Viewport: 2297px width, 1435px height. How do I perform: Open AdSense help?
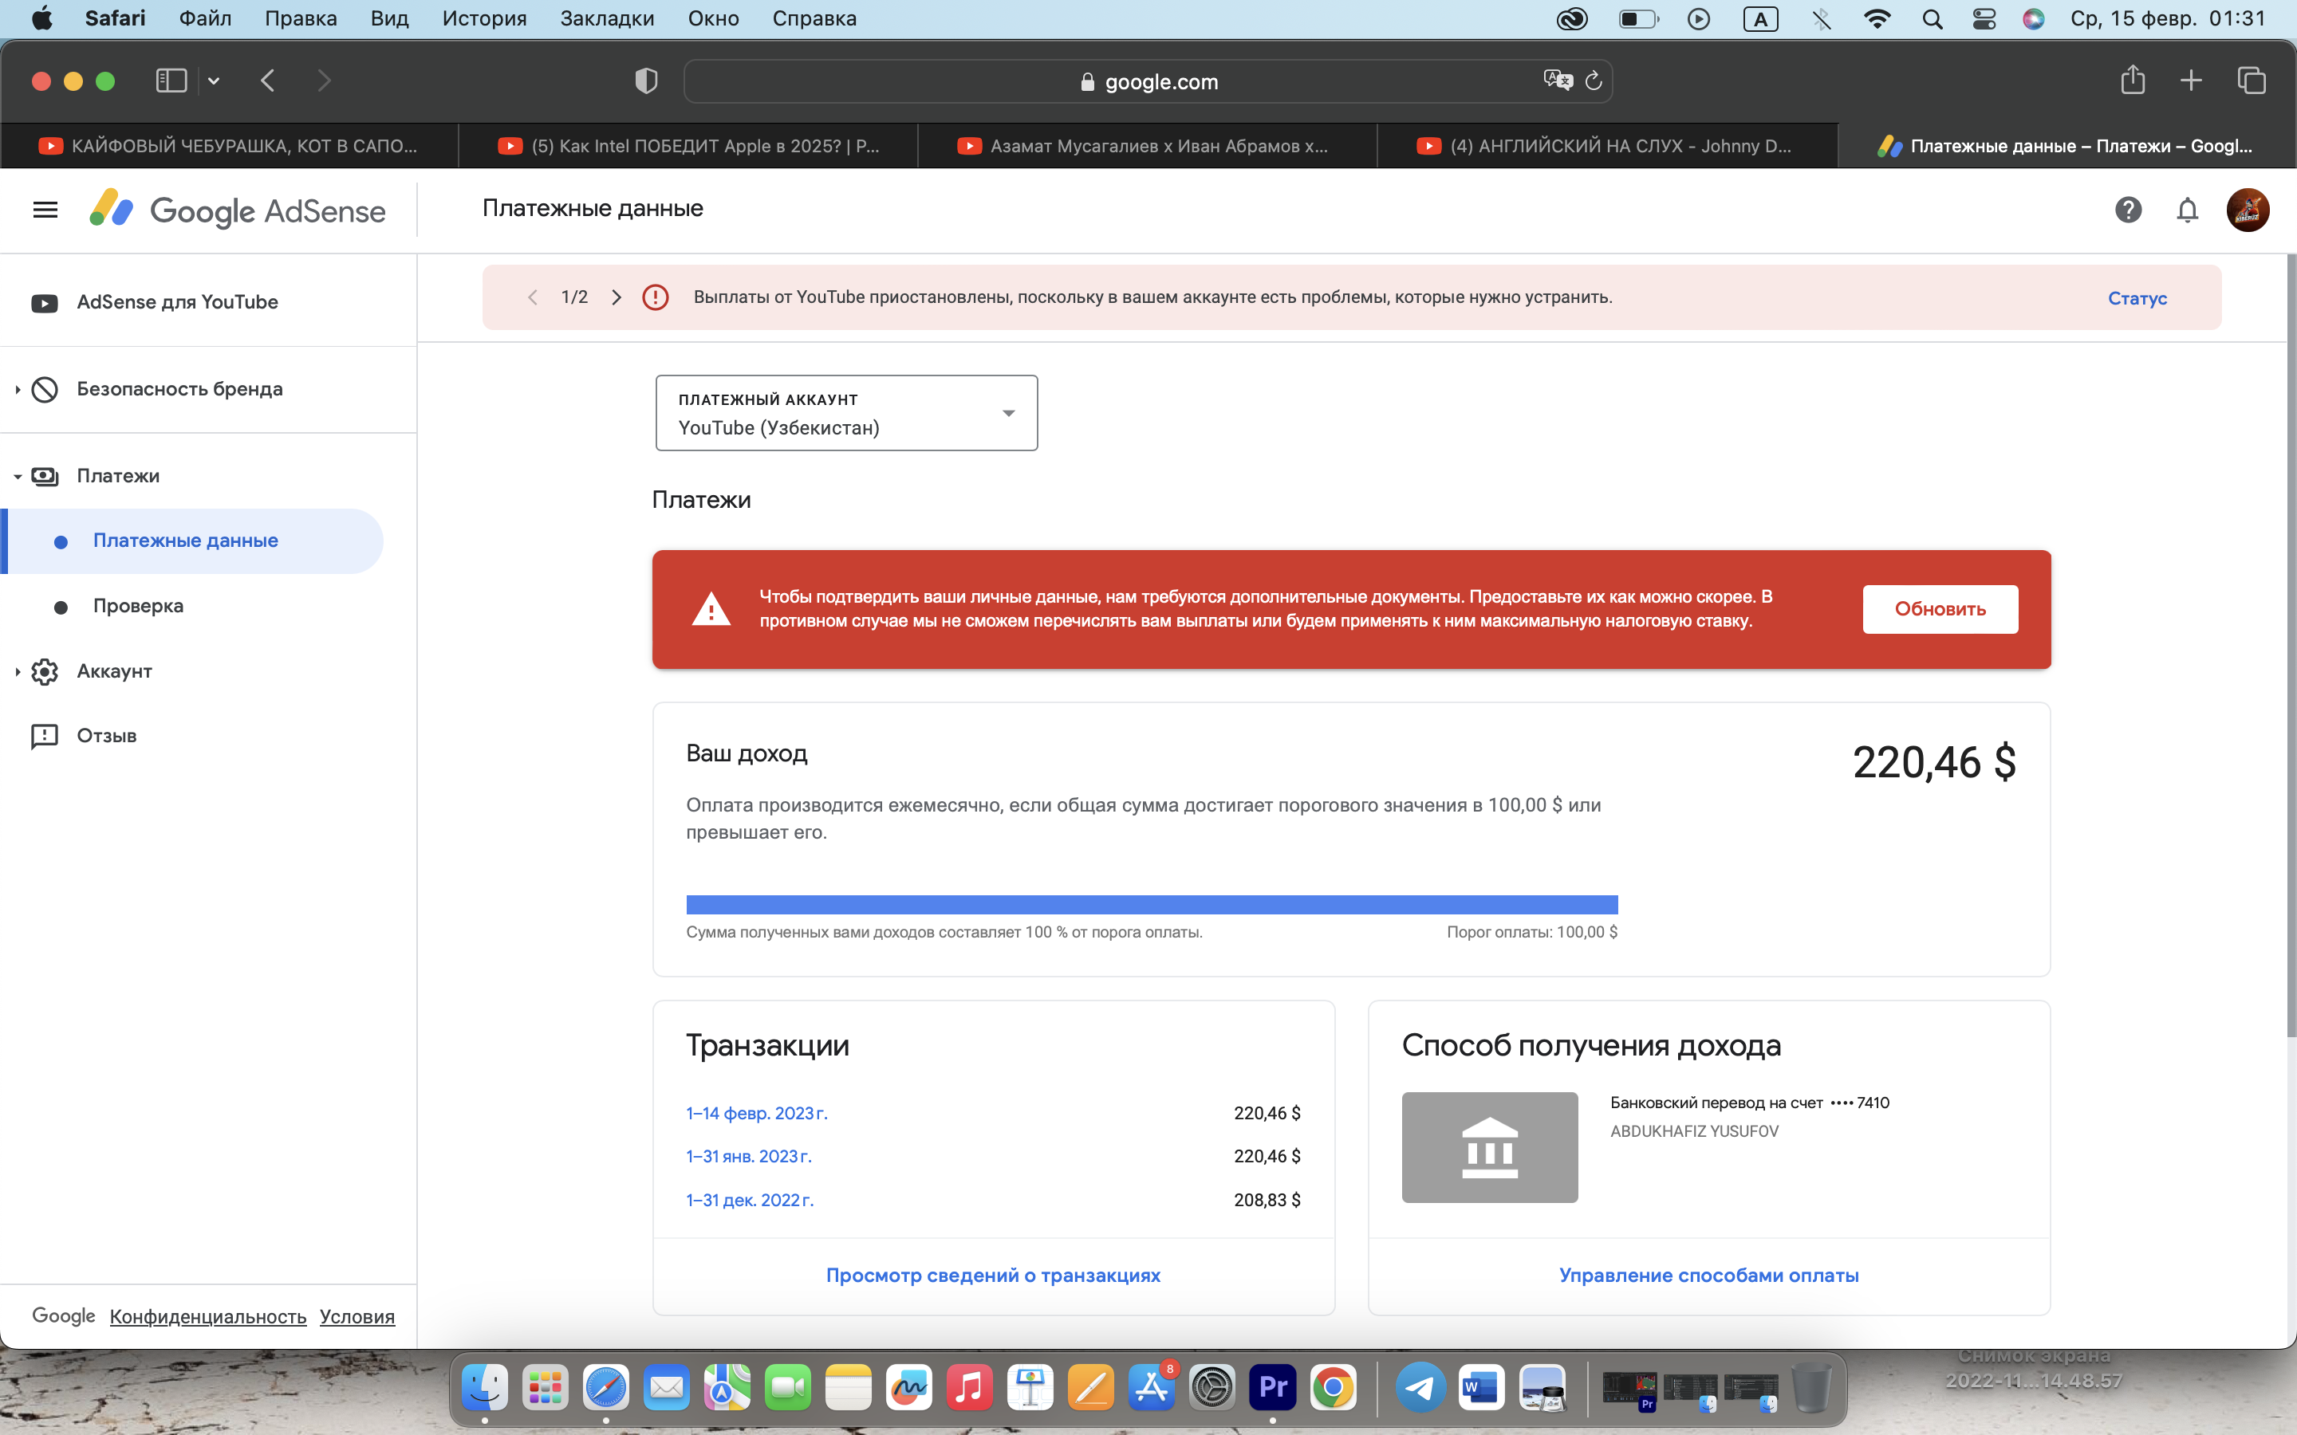pos(2128,210)
